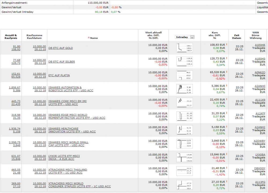268x193 pixels.
Task: Click the orange indicator beside 5,158 EUR
Action: [227, 126]
